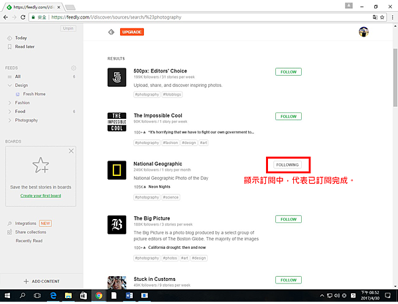398x304 pixels.
Task: Bookmark the page with star icon
Action: (x=382, y=17)
